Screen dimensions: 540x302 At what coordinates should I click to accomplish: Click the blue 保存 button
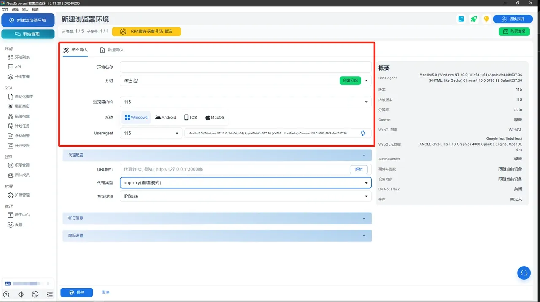coord(76,292)
